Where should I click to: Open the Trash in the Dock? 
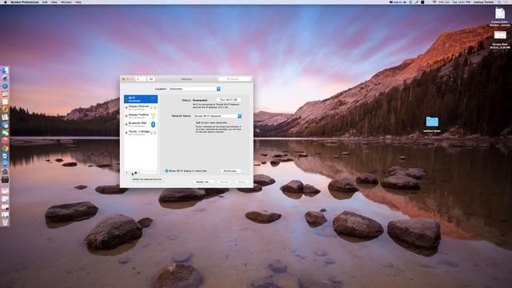coord(5,222)
